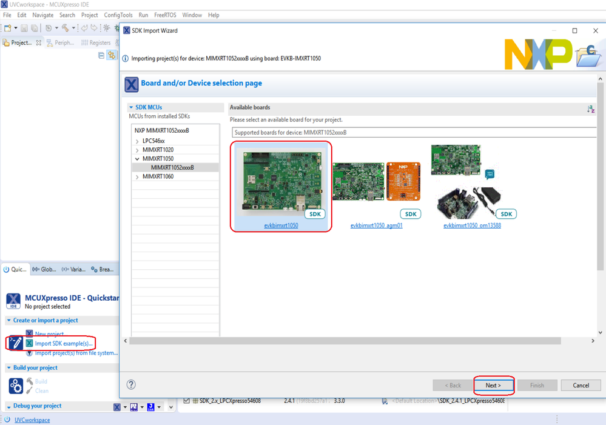Click the hammer Build icon in toolbar
Image resolution: width=606 pixels, height=425 pixels.
(66, 28)
